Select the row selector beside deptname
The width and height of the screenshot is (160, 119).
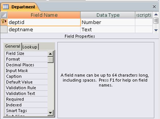4,30
